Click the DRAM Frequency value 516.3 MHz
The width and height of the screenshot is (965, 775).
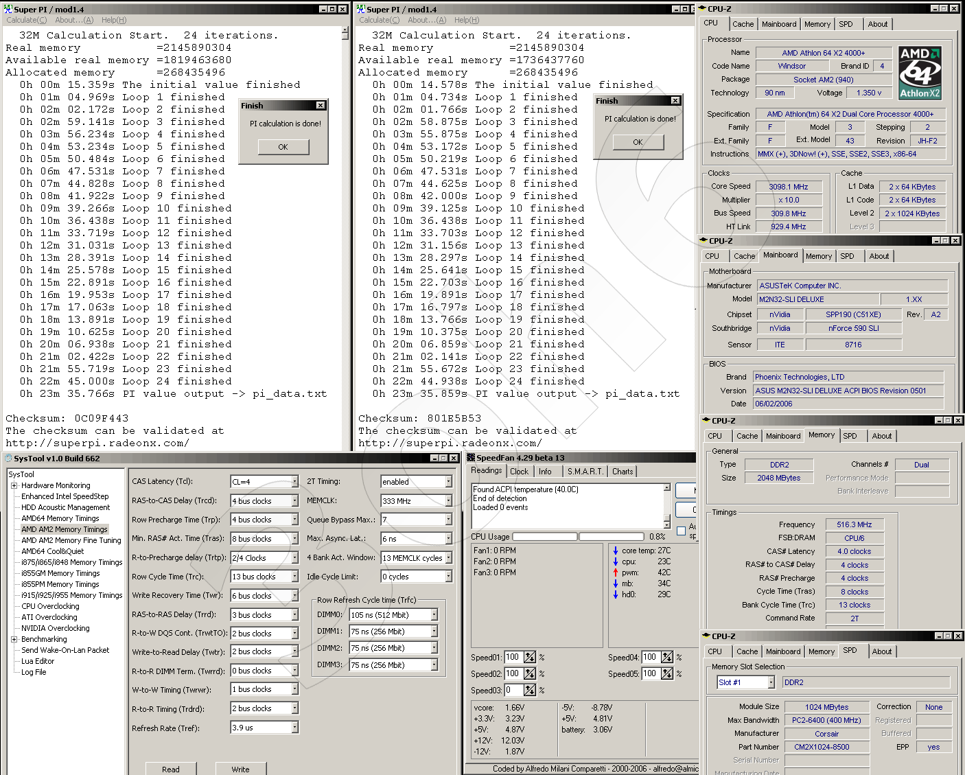(x=854, y=524)
